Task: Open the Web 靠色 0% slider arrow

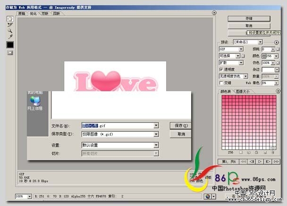Action: (277, 83)
